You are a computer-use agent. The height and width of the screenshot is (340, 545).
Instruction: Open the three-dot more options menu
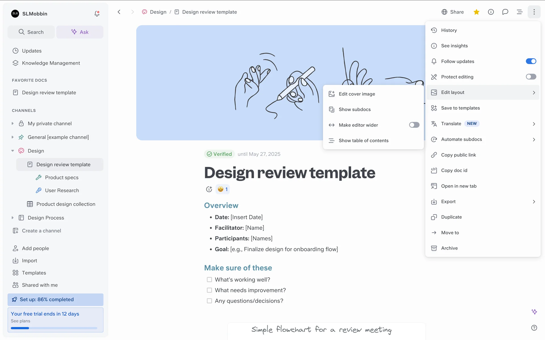534,12
